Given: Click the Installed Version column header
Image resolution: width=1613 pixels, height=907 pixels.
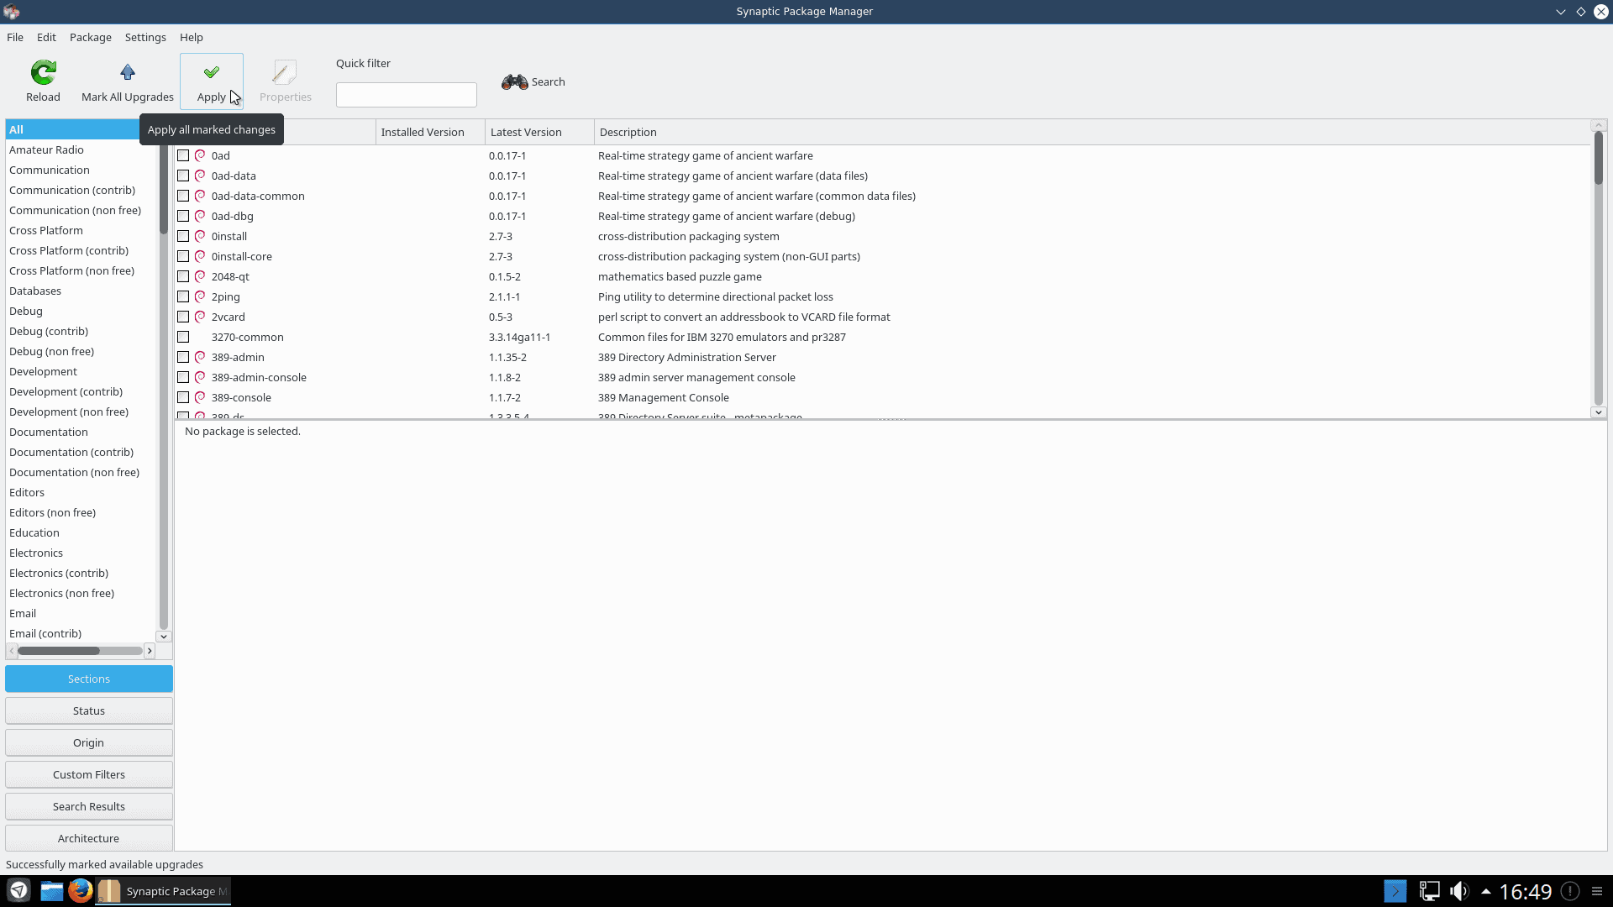Looking at the screenshot, I should 430,132.
